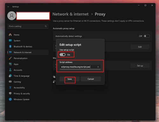Click the Apps icon in sidebar

[x=10, y=64]
